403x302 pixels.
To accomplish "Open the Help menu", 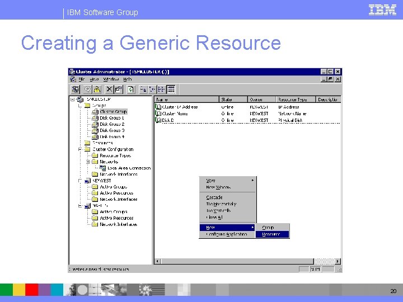I will [x=128, y=79].
